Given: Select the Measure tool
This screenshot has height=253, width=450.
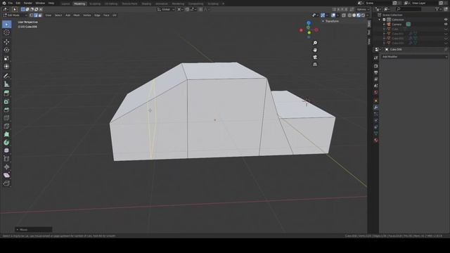Looking at the screenshot, I should (6, 84).
